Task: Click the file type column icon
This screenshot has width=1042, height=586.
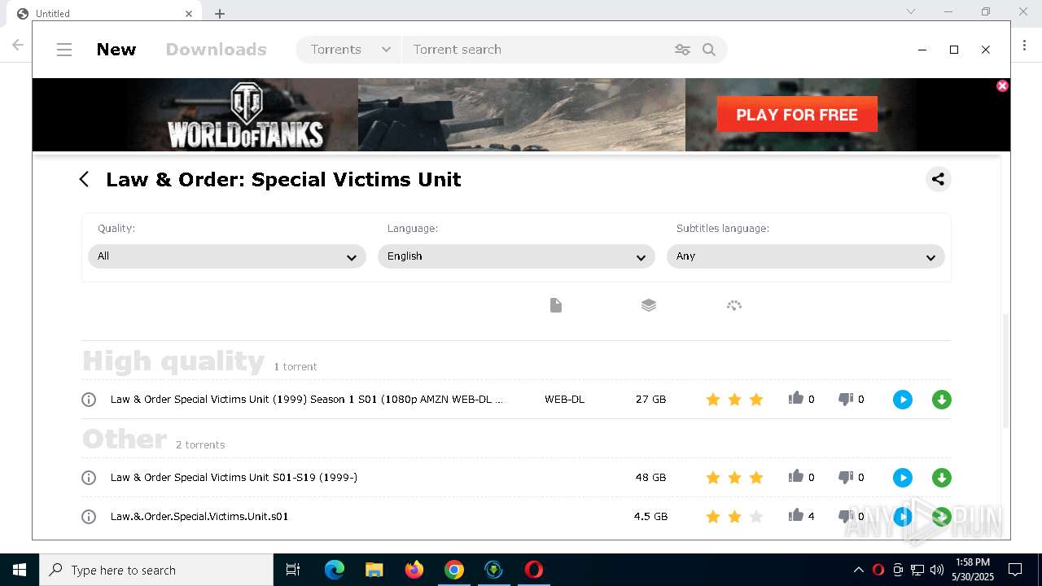Action: pos(556,305)
